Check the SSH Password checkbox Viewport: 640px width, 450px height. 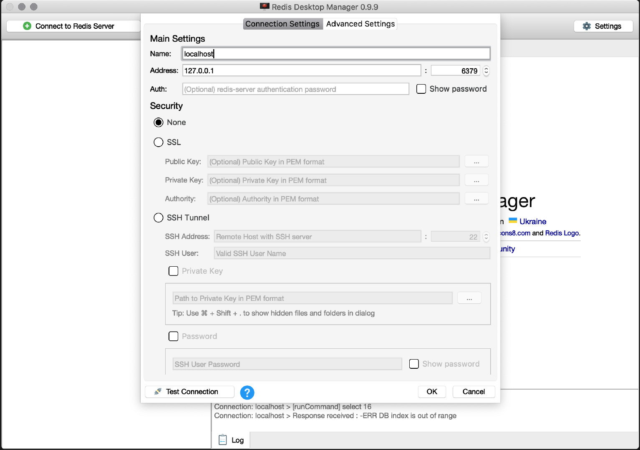174,336
